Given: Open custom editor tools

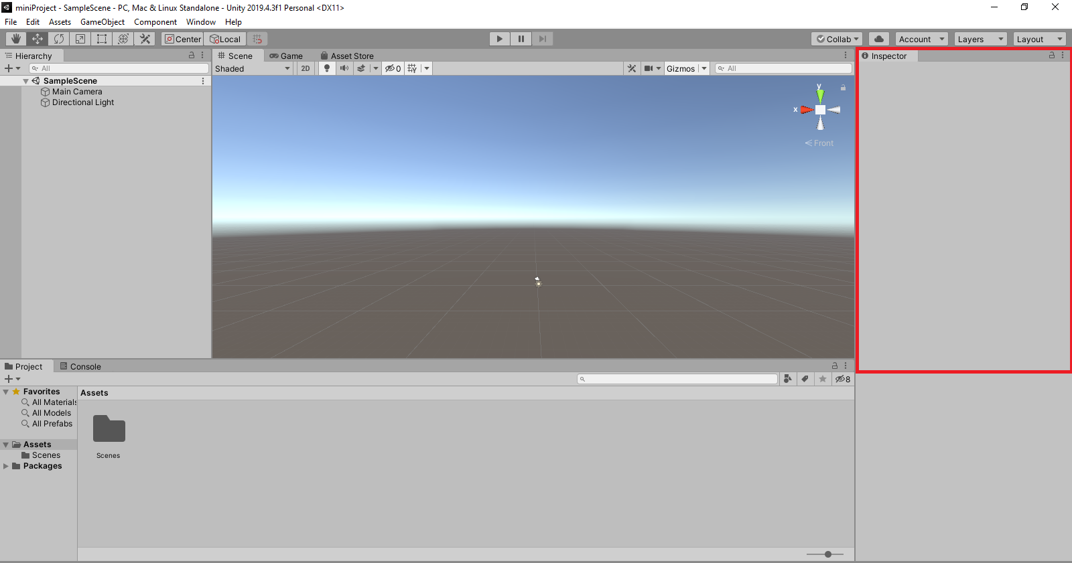Looking at the screenshot, I should (145, 39).
